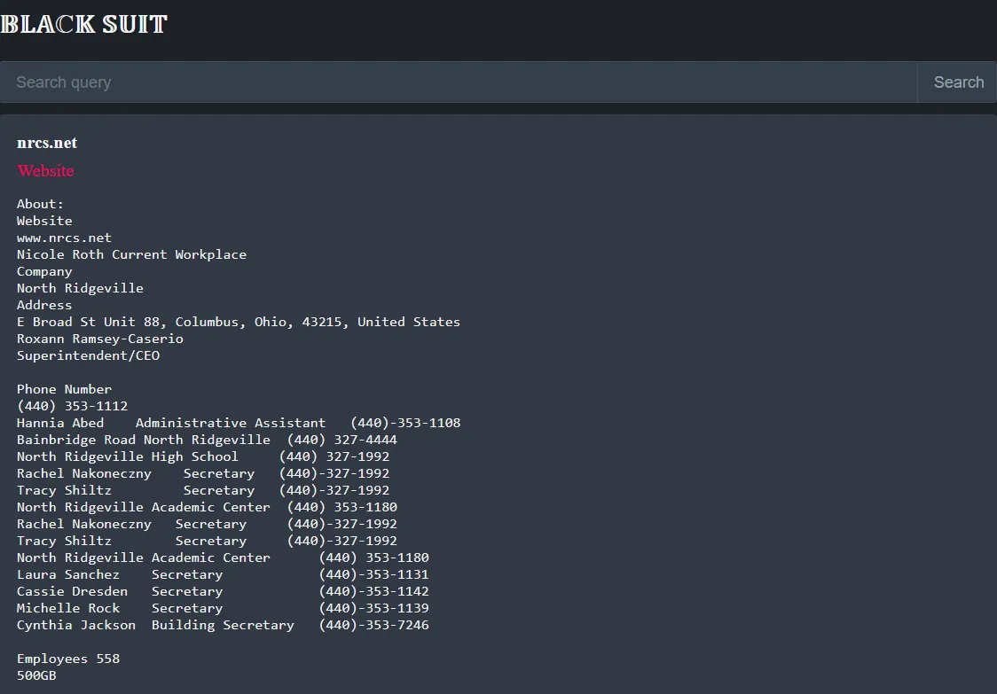Select the www.nrcs.net URL text
997x694 pixels.
point(64,238)
